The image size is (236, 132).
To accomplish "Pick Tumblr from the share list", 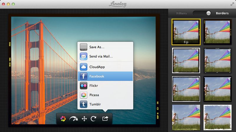I will tap(105, 104).
